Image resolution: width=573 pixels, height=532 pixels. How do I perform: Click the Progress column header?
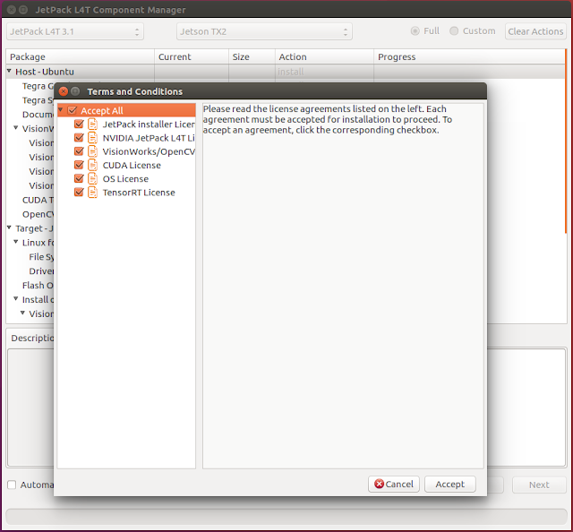[469, 57]
